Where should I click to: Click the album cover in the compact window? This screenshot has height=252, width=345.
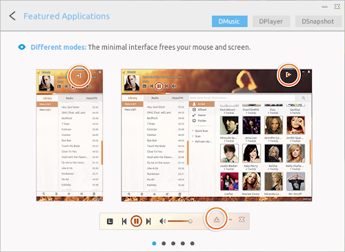click(46, 83)
